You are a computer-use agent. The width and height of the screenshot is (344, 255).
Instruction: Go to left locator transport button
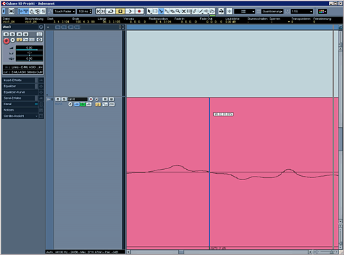pos(98,11)
